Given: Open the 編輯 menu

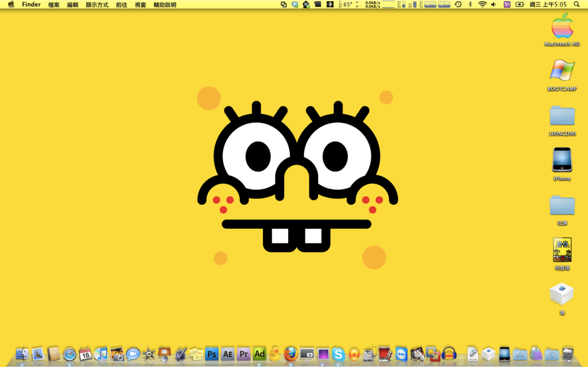Looking at the screenshot, I should click(73, 5).
